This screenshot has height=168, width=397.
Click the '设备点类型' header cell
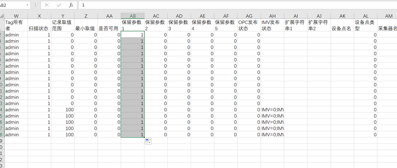click(x=366, y=25)
